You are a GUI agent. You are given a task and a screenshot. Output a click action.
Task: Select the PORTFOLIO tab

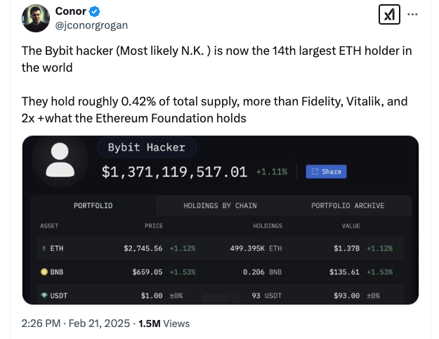(x=93, y=205)
